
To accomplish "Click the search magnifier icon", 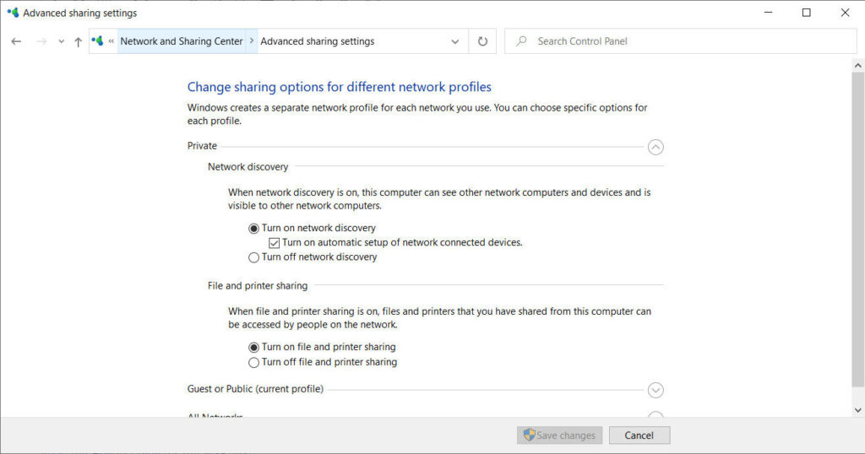I will [521, 41].
